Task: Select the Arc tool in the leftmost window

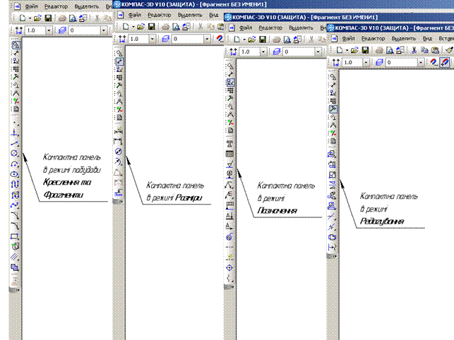Action: tap(16, 164)
